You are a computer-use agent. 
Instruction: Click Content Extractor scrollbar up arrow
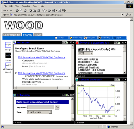click(125, 83)
